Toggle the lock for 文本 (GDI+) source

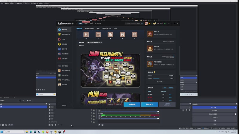tap(94, 122)
